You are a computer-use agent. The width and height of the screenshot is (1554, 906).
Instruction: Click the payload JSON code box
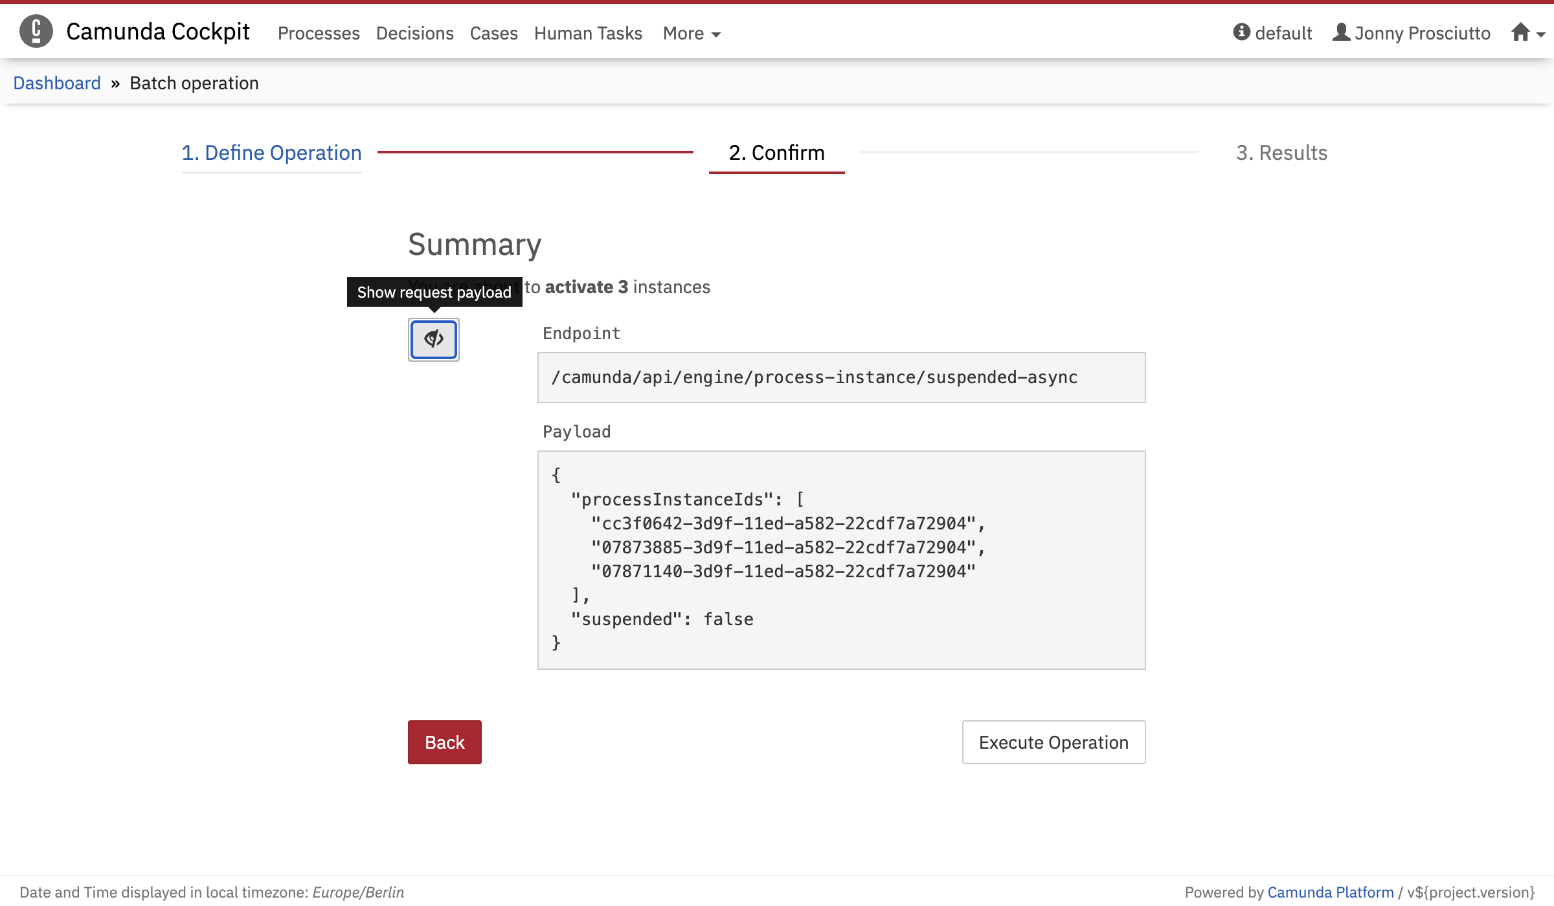coord(841,560)
